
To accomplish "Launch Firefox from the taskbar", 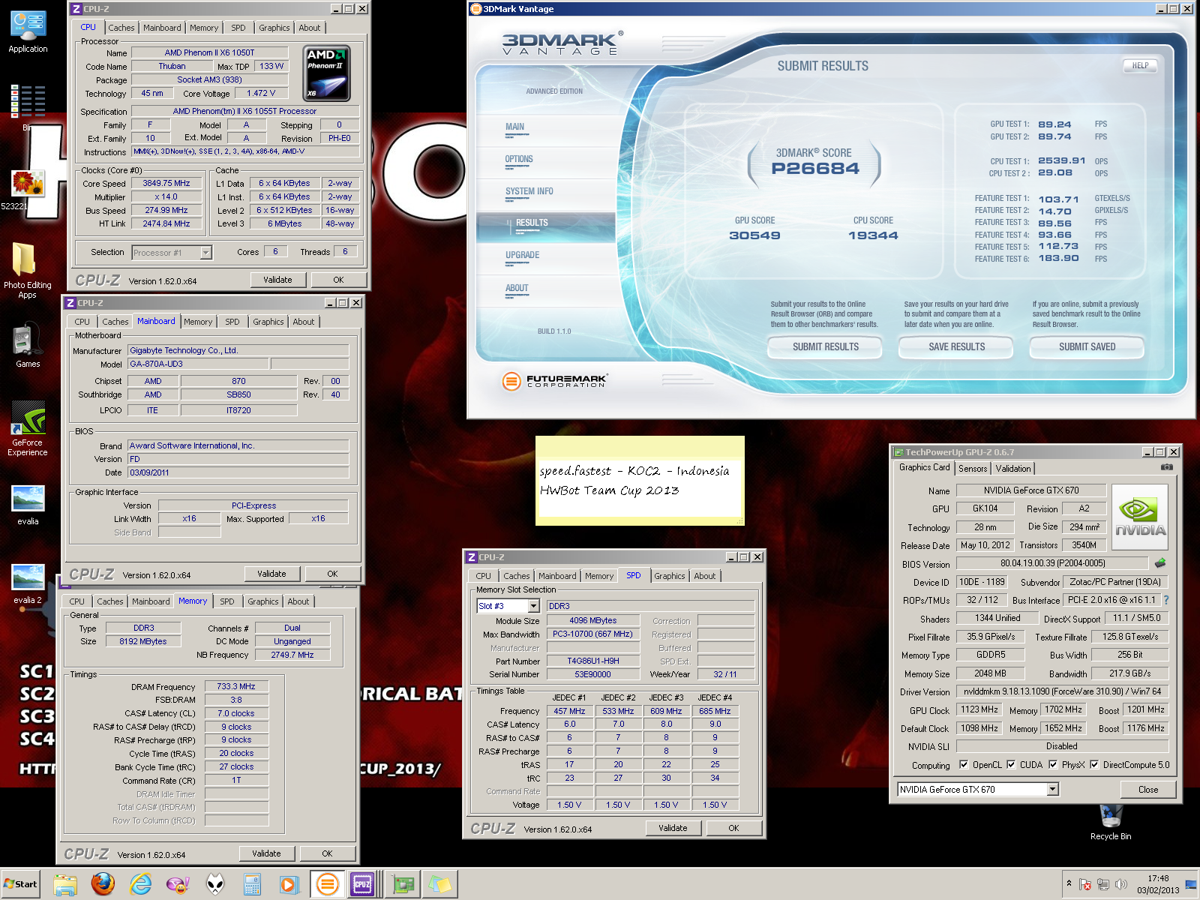I will tap(103, 884).
